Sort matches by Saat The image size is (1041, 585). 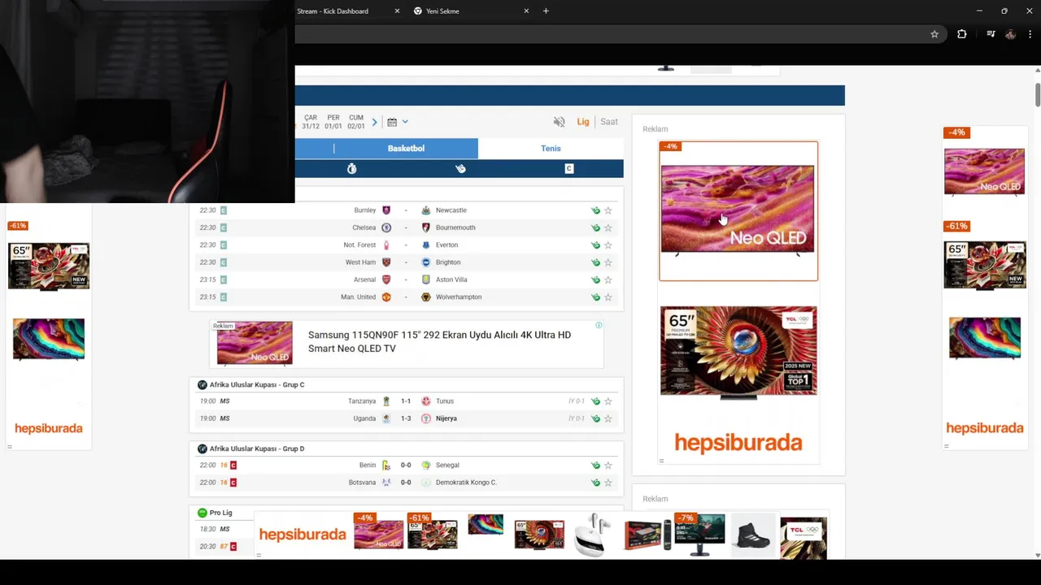click(609, 122)
